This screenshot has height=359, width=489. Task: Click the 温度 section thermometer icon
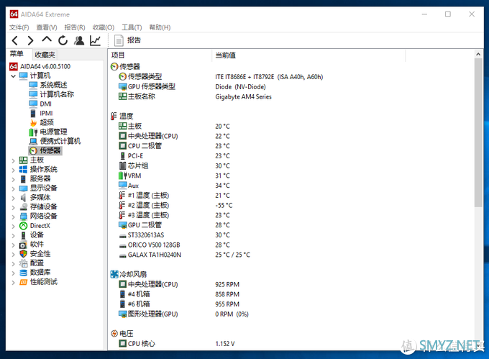point(114,116)
